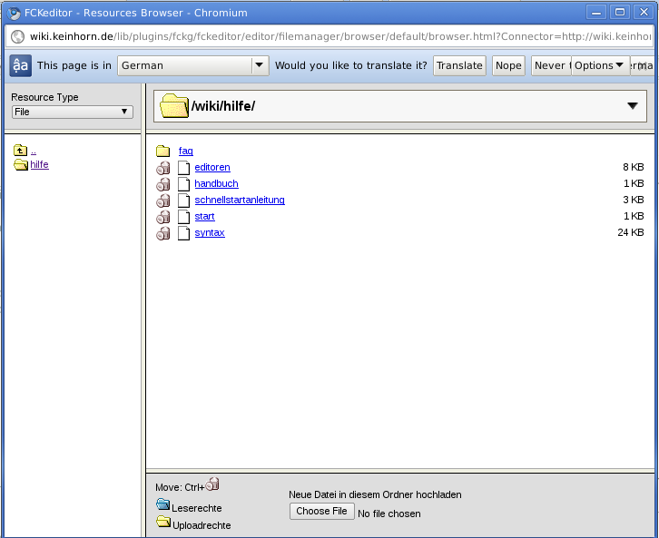Click the file icon next to handbuch
Viewport: 659px width, 538px height.
pos(183,184)
